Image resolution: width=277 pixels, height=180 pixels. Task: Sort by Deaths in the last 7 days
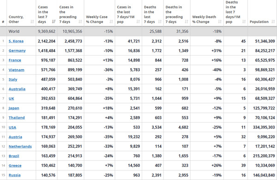160,22
